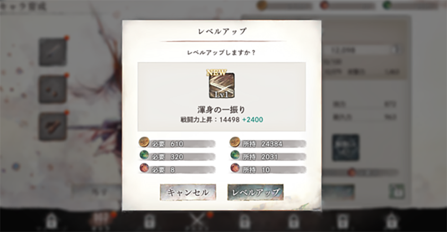Open the crossed swords tab in bottom bar
Screen dimensions: 447x232
point(198,221)
